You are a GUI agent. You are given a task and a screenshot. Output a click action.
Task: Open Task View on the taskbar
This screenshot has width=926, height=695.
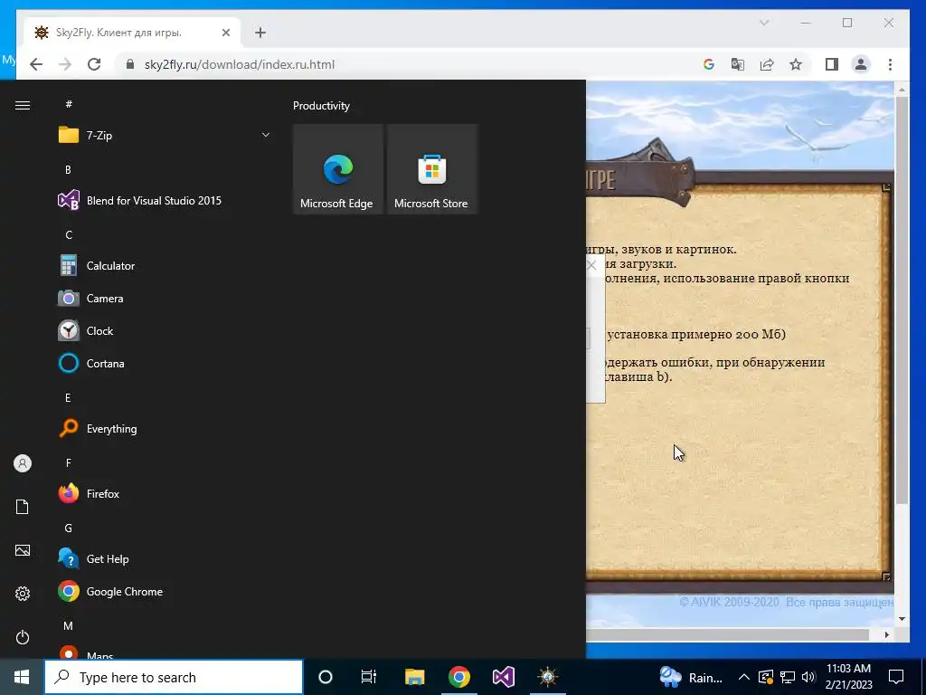pos(369,677)
